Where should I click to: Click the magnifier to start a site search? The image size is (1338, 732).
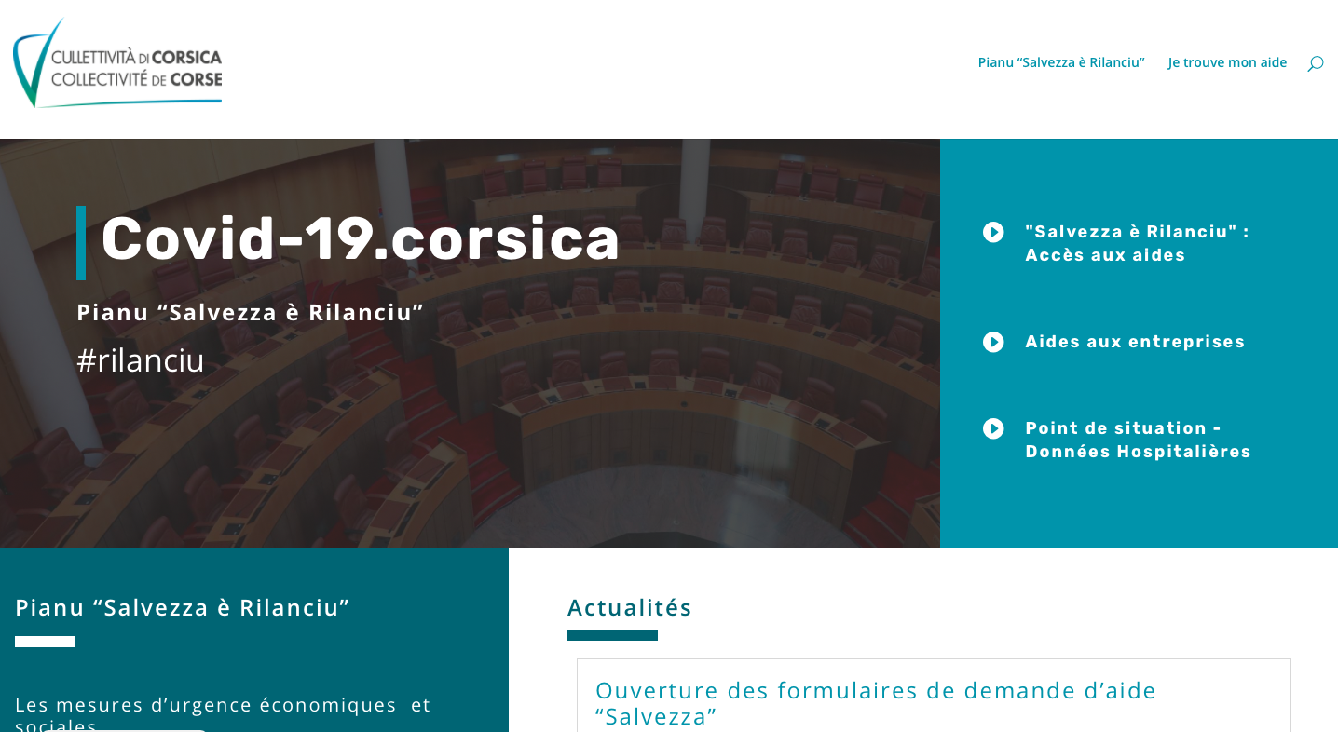pyautogui.click(x=1315, y=63)
